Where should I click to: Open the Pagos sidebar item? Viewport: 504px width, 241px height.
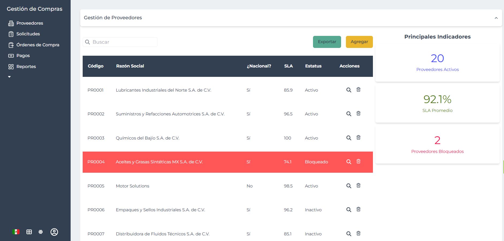[23, 56]
